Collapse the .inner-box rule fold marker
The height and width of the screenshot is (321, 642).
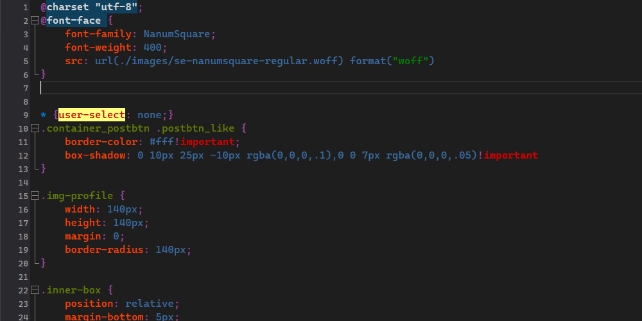coord(35,291)
